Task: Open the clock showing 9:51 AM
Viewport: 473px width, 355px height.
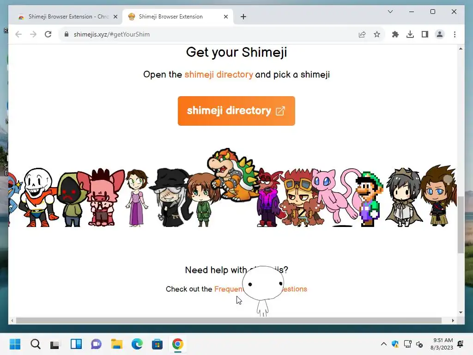Action: (442, 344)
